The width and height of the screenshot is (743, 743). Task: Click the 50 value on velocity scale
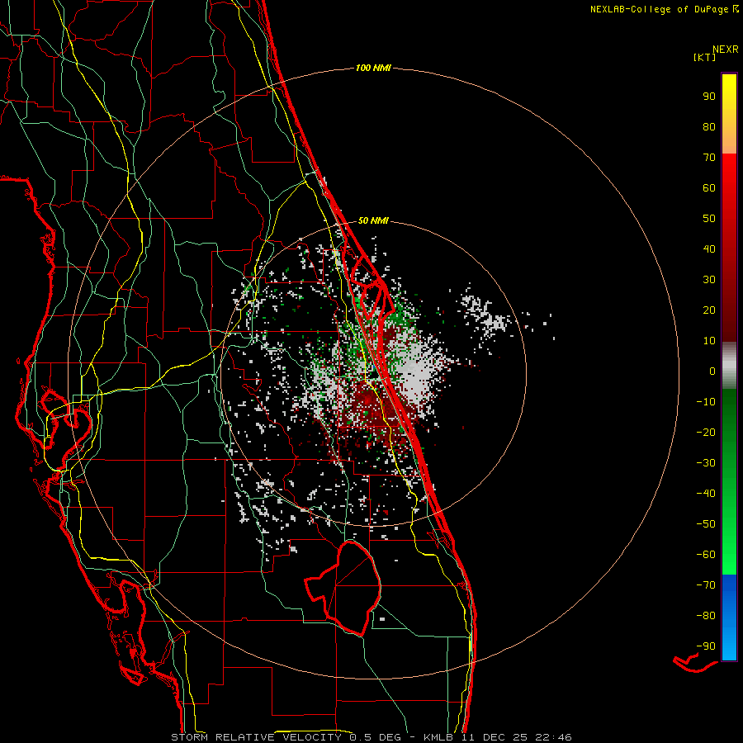coord(709,219)
